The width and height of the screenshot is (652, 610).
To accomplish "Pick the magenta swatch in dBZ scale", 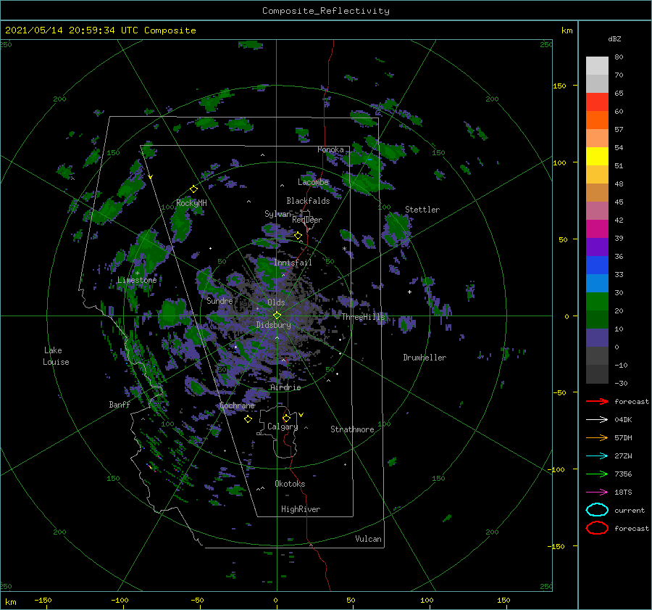I will pyautogui.click(x=597, y=229).
